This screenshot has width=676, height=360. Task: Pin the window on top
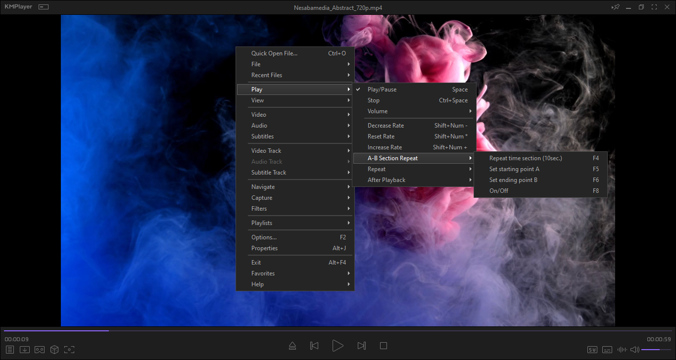tap(615, 7)
